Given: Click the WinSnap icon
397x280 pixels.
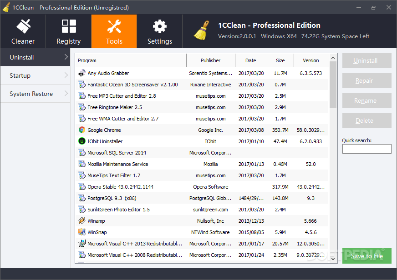Looking at the screenshot, I should click(x=82, y=232).
